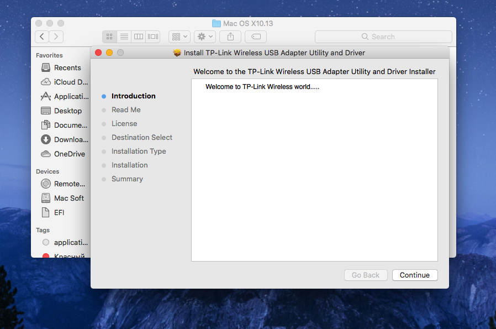This screenshot has height=329, width=496.
Task: Open Downloads in Finder sidebar
Action: tap(65, 139)
